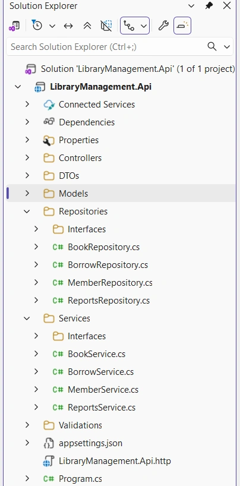Select BorrowRepository.cs file
240x486 pixels.
coord(108,265)
